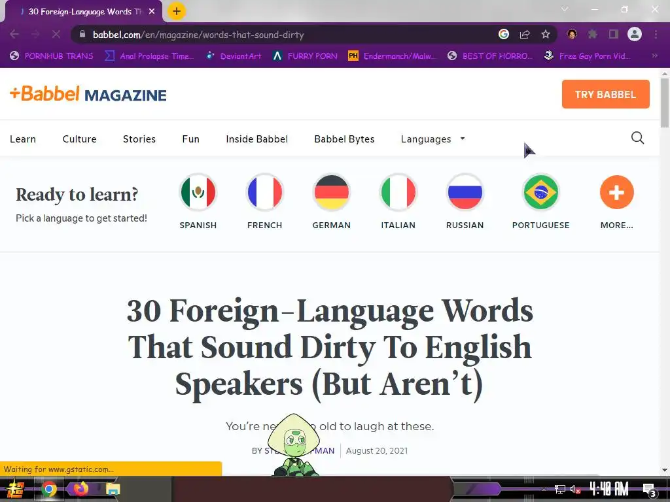Open the extensions puzzle icon
670x502 pixels.
593,34
